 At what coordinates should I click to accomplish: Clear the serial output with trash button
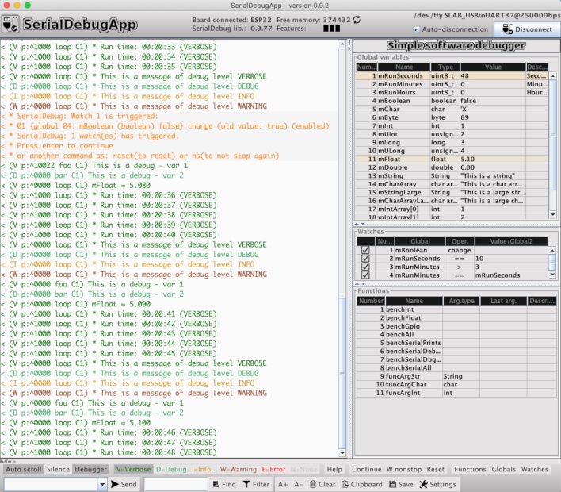[x=322, y=484]
